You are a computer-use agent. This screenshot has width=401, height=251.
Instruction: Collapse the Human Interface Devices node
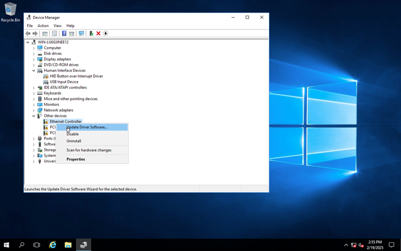[x=34, y=71]
